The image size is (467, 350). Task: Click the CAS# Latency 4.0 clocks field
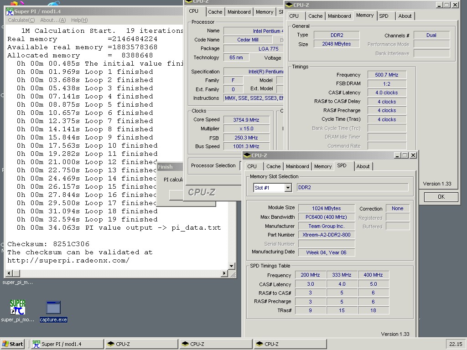pos(387,93)
